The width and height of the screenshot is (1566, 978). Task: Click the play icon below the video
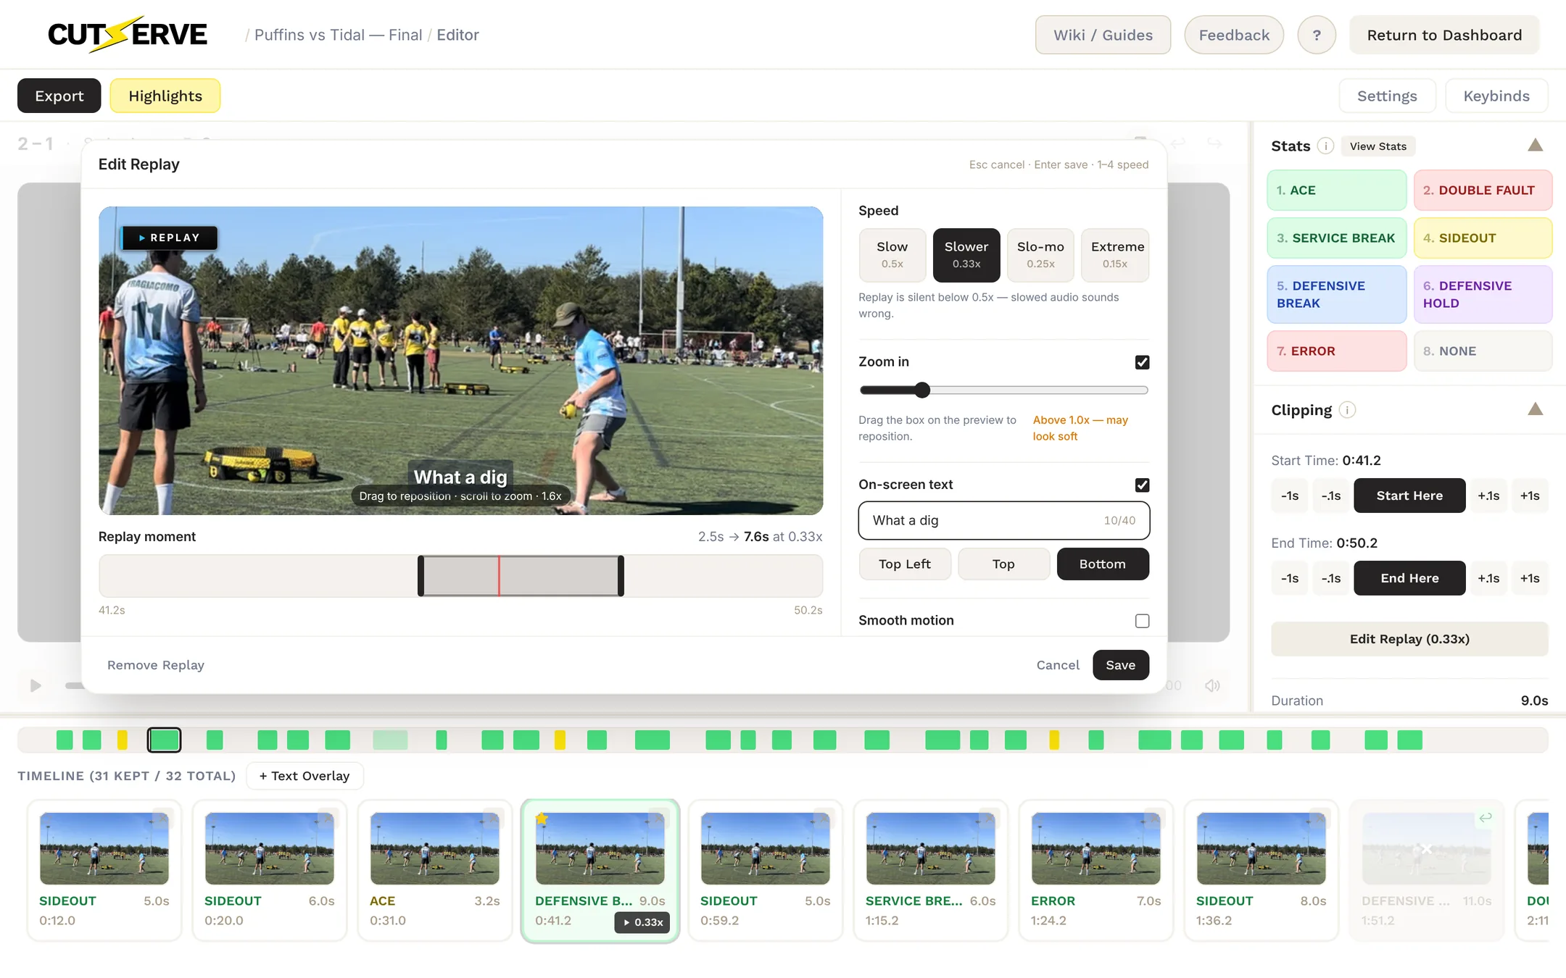tap(35, 685)
